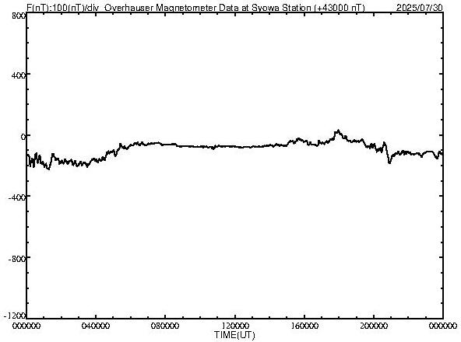Click the trace peak near 180000 UT

(339, 131)
